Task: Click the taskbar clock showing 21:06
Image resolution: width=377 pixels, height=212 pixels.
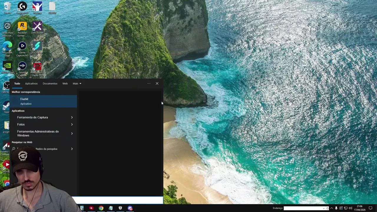Action: (359, 208)
